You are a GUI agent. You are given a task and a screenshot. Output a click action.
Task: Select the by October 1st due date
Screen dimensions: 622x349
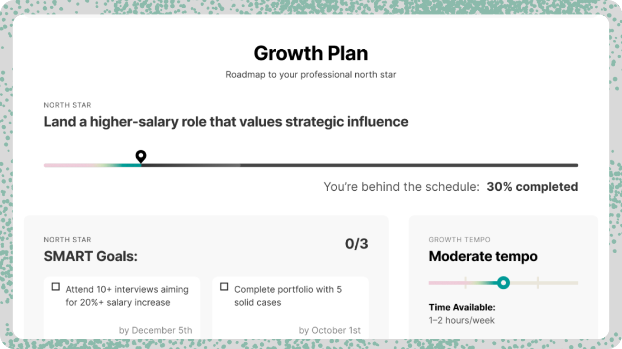pos(330,330)
